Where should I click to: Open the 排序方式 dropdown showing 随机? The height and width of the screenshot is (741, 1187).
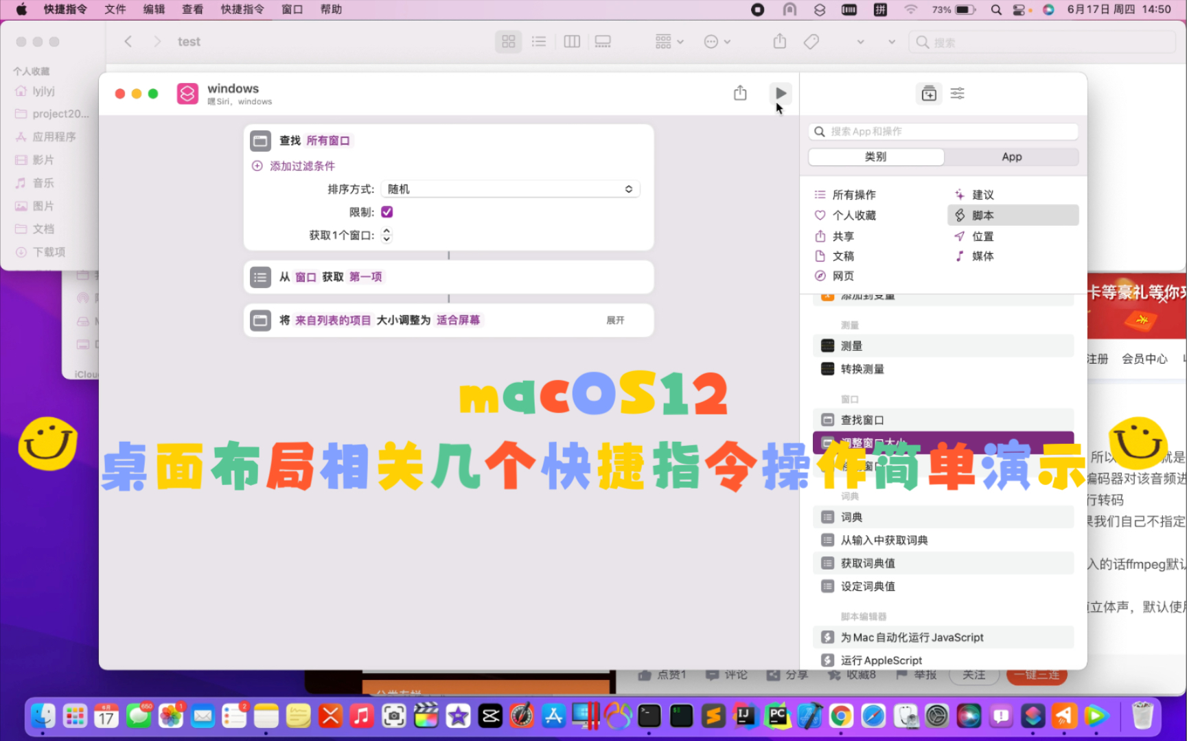(509, 189)
